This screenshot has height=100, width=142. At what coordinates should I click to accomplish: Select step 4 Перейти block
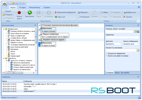click(x=53, y=40)
